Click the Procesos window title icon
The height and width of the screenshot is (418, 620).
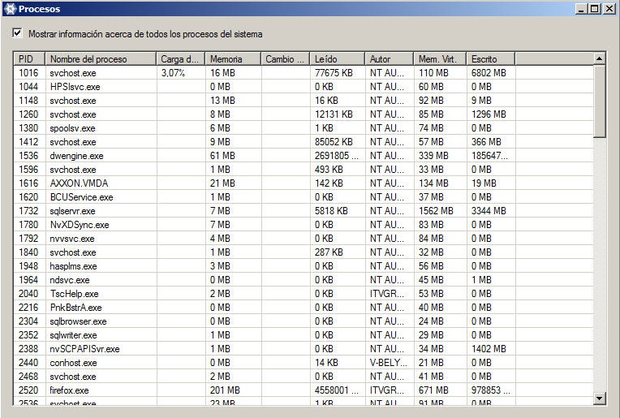[9, 9]
